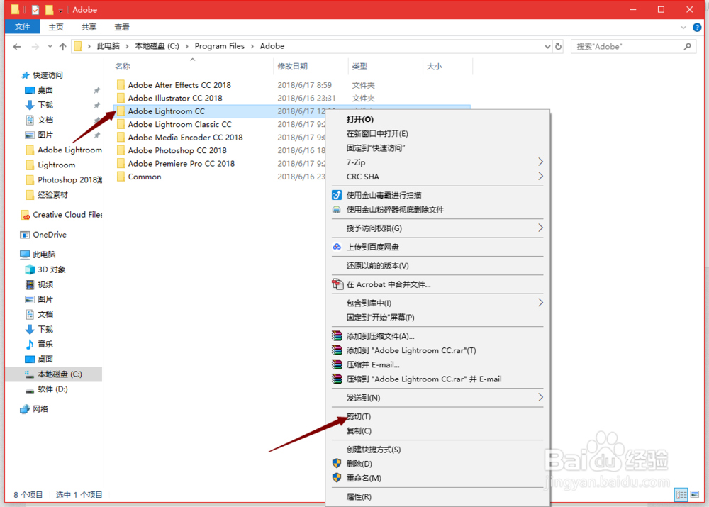The width and height of the screenshot is (709, 507).
Task: Click the Acrobat combine files icon
Action: 337,284
